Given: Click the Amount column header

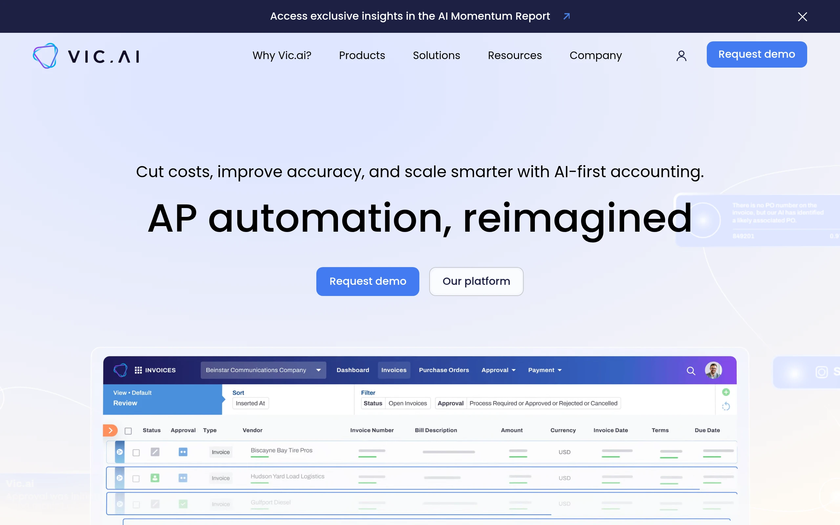Looking at the screenshot, I should pyautogui.click(x=512, y=430).
